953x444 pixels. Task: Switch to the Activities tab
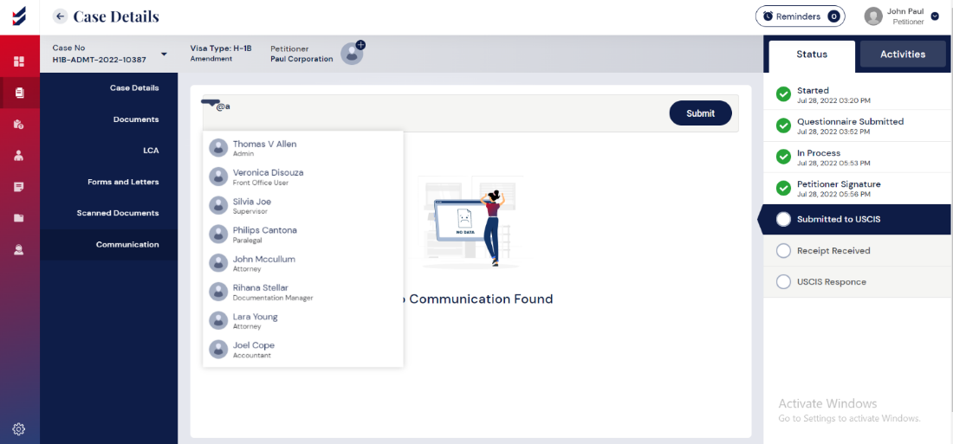(902, 55)
